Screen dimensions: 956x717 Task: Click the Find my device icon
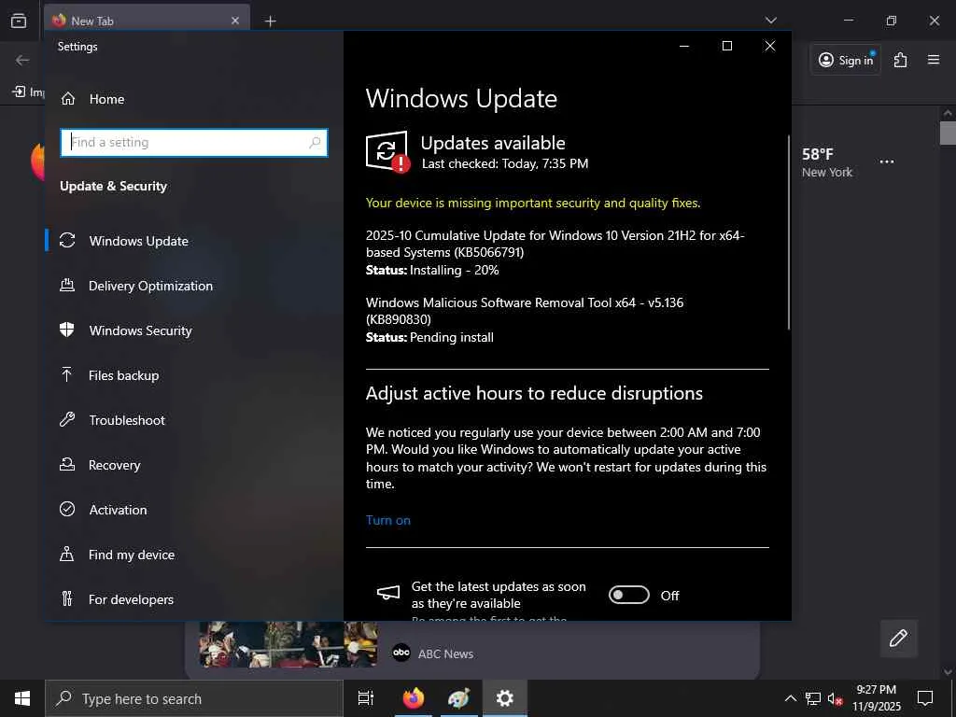click(67, 555)
